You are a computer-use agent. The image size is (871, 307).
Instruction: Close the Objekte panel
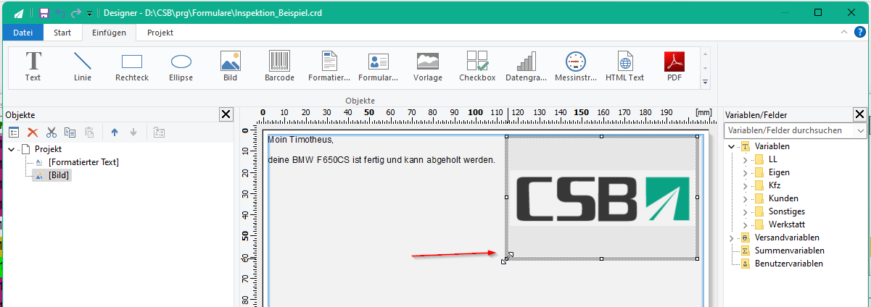tap(226, 114)
